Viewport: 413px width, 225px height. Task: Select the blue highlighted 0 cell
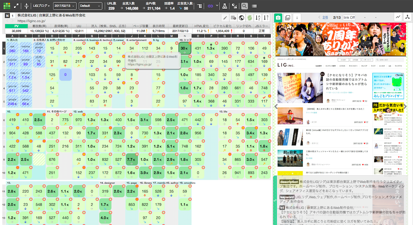[65, 75]
